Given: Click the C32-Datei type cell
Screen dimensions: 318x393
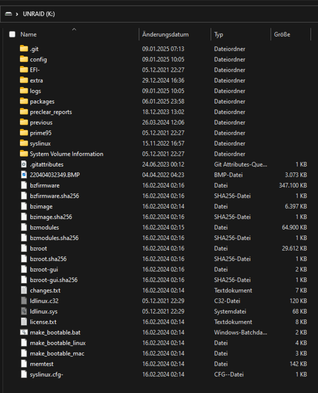Looking at the screenshot, I should click(227, 301).
